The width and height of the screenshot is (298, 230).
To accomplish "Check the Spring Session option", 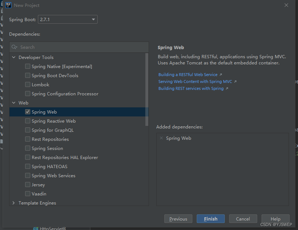I will pos(28,148).
